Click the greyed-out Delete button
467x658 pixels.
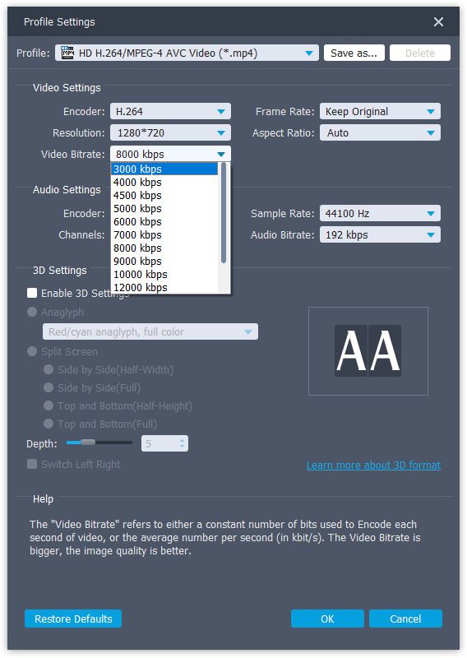[x=419, y=53]
